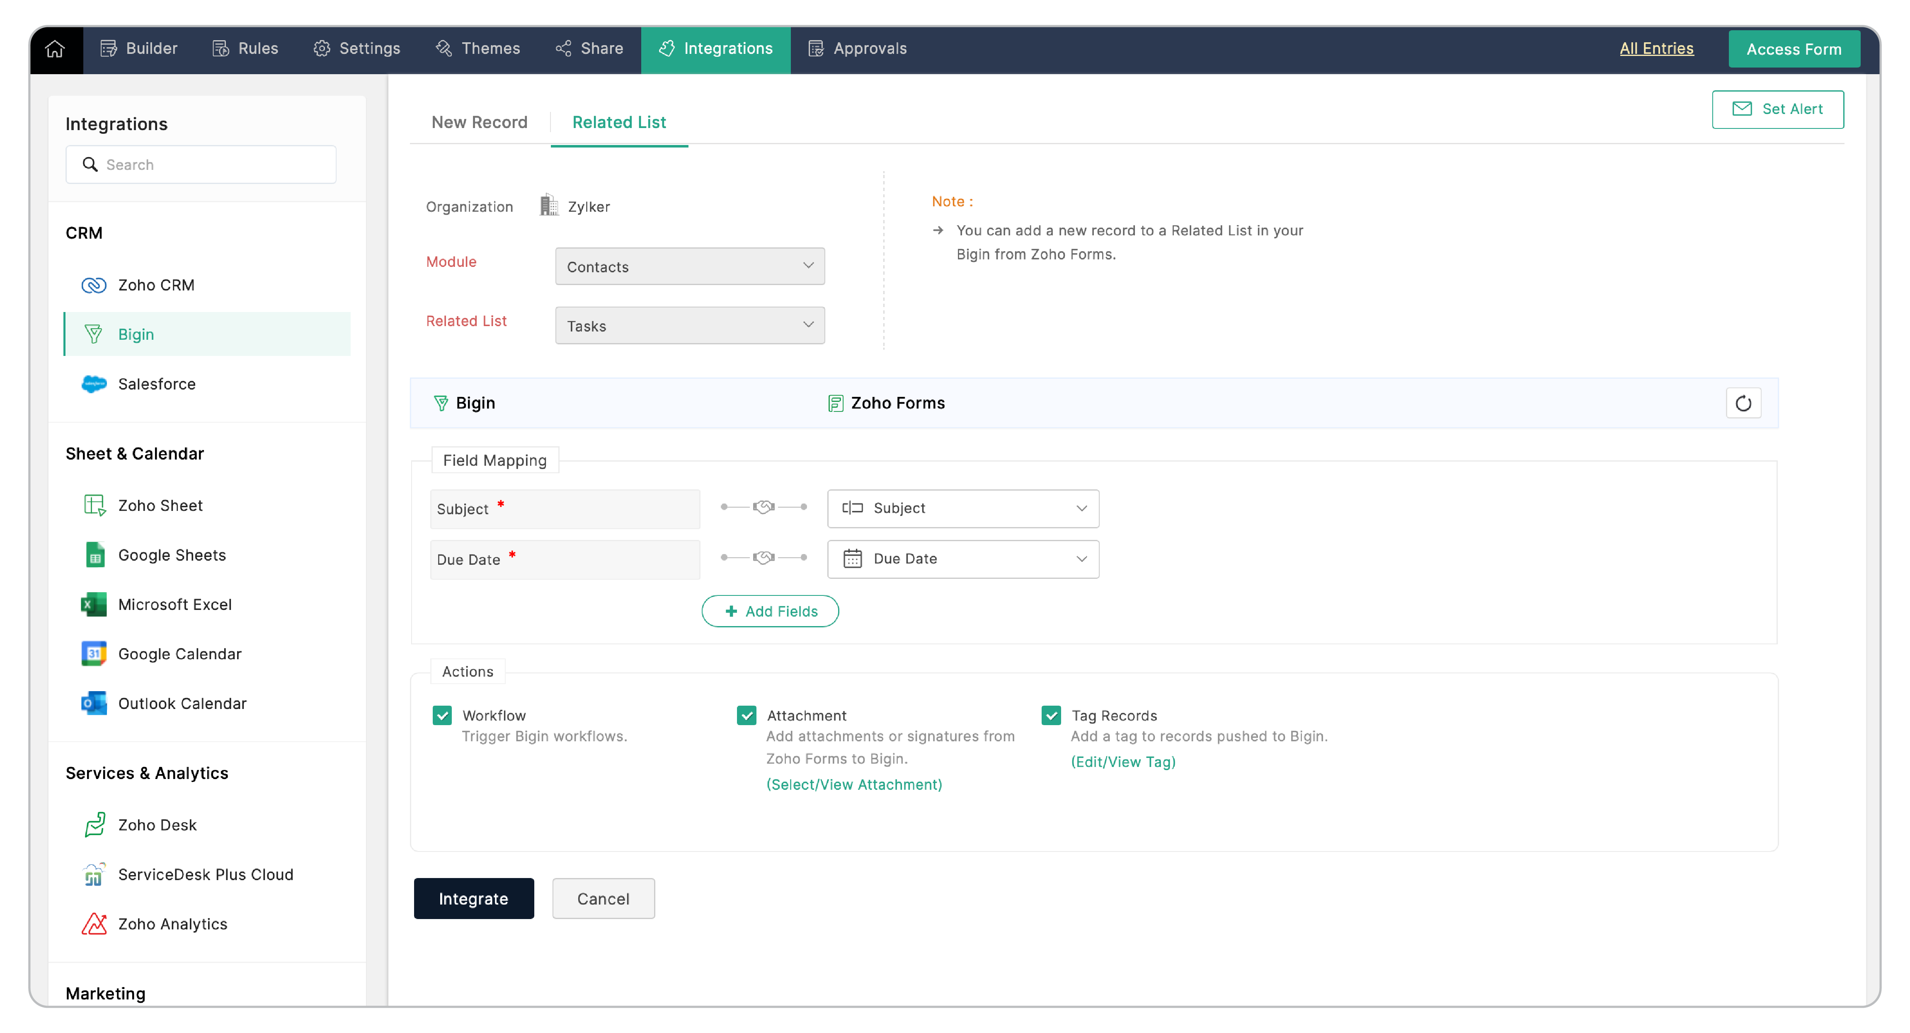Select Salesforce in the sidebar

pyautogui.click(x=156, y=384)
